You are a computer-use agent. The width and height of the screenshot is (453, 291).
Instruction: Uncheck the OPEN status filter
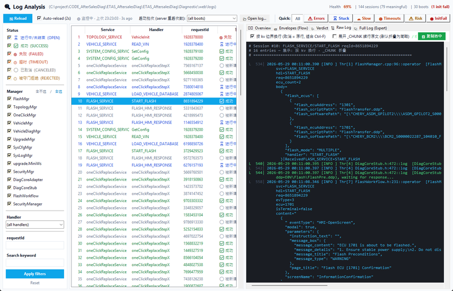click(9, 37)
